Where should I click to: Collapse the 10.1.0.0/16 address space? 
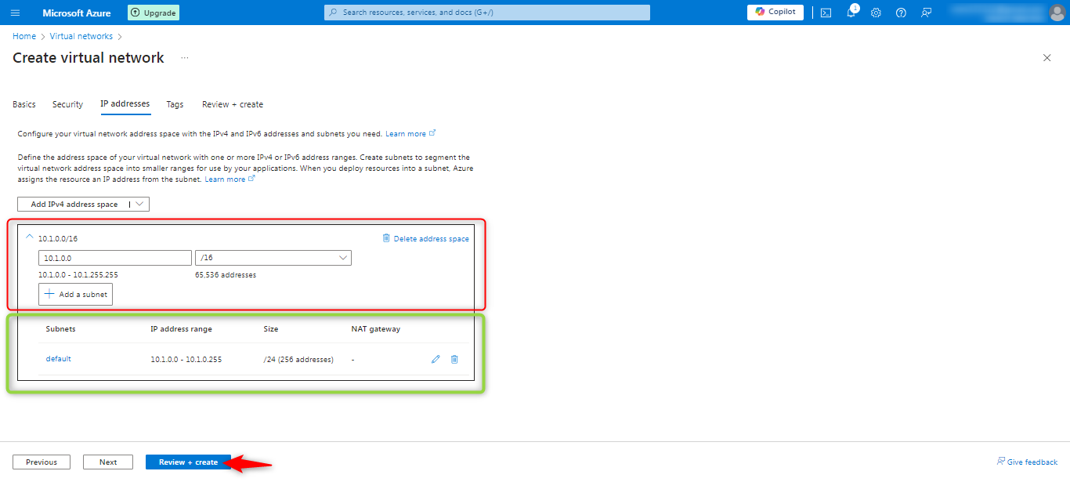tap(30, 237)
